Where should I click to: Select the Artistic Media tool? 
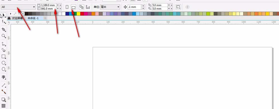coord(4,50)
